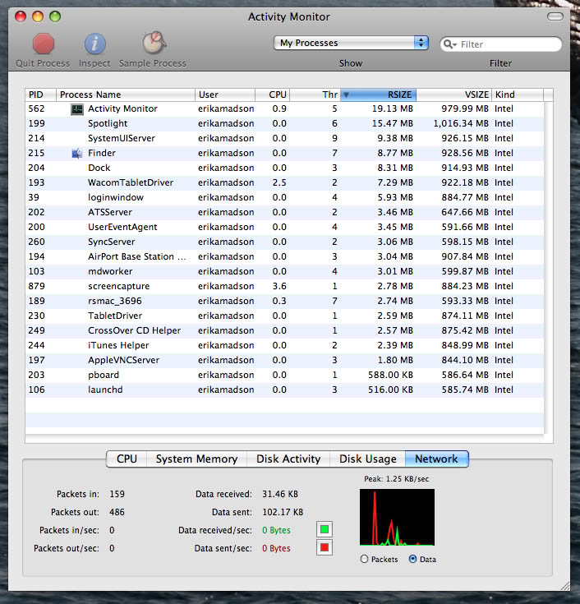
Task: Click the 1,016.34 MB VSIZE value
Action: click(461, 123)
